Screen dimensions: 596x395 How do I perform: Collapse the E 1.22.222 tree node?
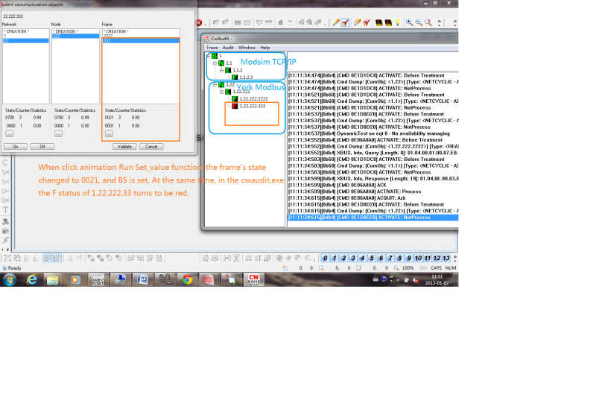pyautogui.click(x=221, y=92)
